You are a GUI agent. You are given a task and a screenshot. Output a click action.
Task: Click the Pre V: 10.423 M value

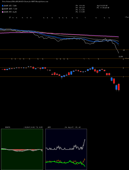[x=103, y=8]
